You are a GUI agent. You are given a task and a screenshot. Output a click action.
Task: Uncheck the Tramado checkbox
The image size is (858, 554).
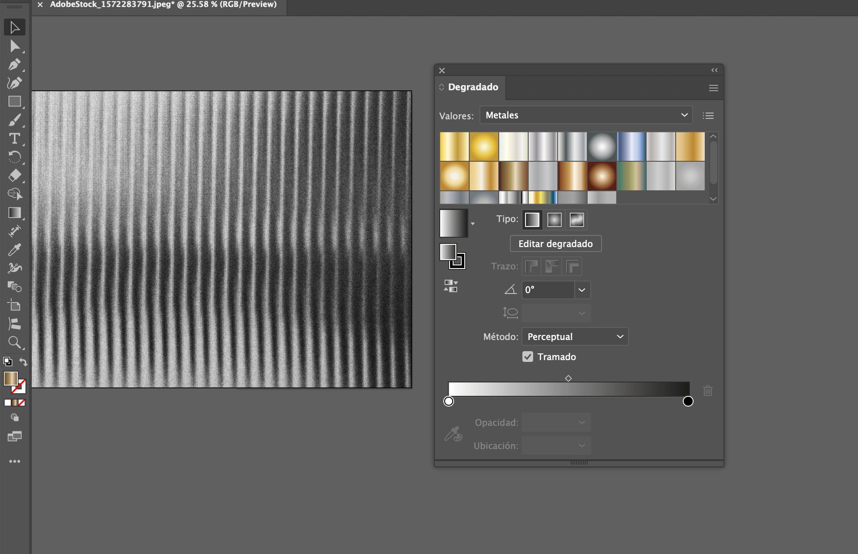pyautogui.click(x=528, y=357)
